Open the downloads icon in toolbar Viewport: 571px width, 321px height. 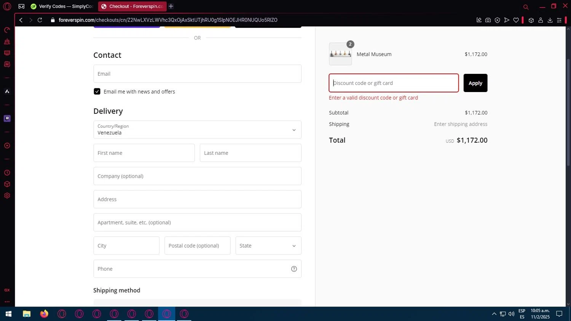coord(550,20)
